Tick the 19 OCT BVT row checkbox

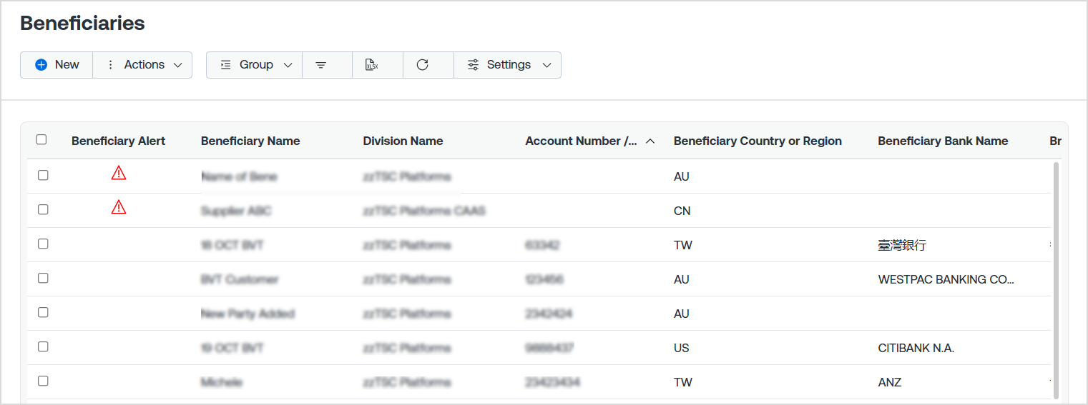coord(43,346)
